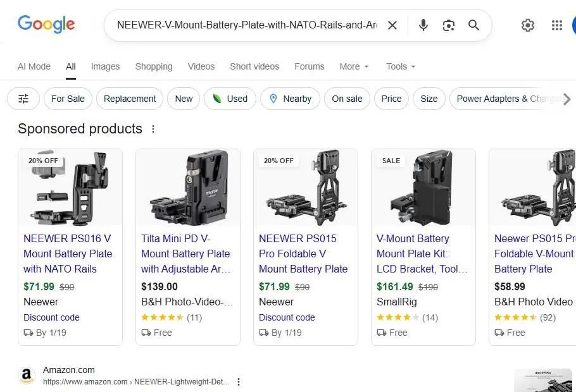Open the Google apps grid icon
The height and width of the screenshot is (392, 576).
pyautogui.click(x=556, y=25)
